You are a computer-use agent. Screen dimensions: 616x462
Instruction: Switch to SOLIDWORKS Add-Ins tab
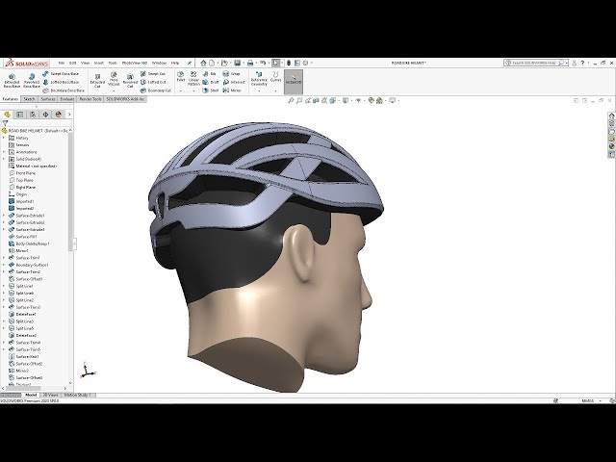click(126, 99)
